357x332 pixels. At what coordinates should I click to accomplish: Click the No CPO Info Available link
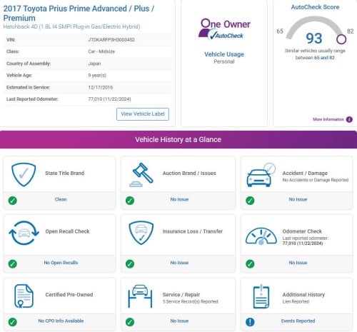[61, 321]
